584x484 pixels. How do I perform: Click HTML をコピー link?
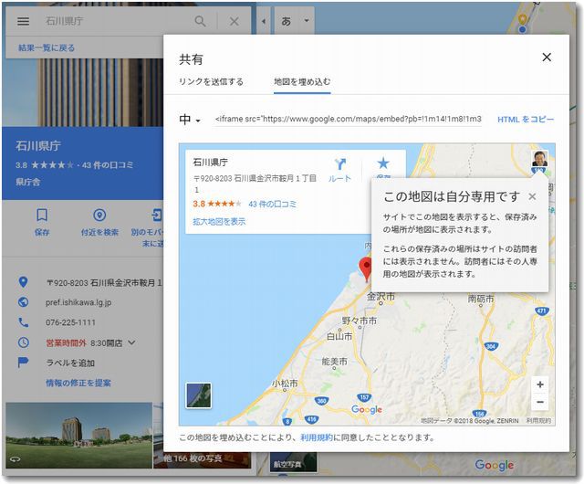(526, 120)
